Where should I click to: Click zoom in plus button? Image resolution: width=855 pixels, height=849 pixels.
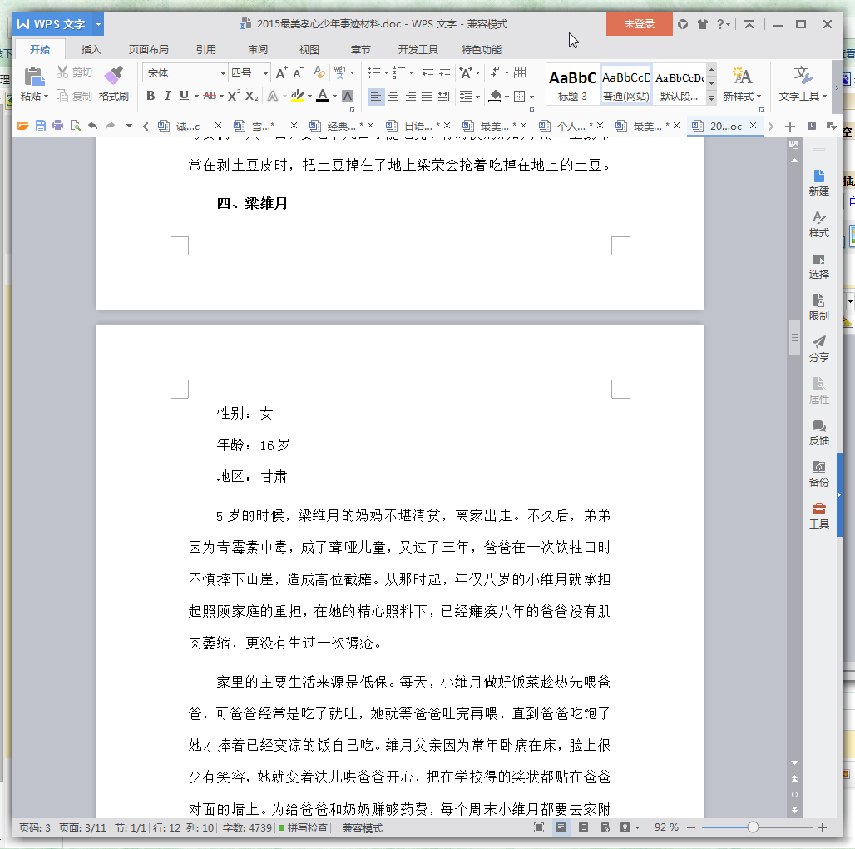click(x=823, y=827)
